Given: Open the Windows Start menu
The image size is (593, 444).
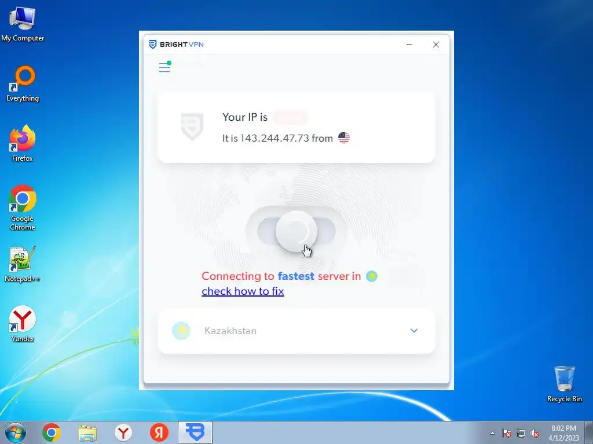Looking at the screenshot, I should pos(16,432).
